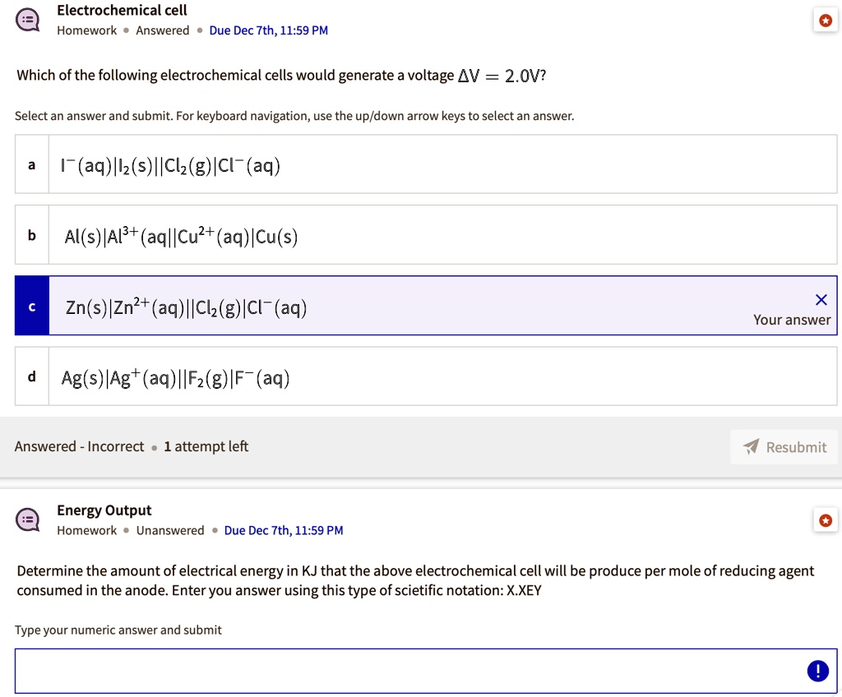Click the Electrochemical cell question title
The image size is (842, 697).
pyautogui.click(x=122, y=11)
